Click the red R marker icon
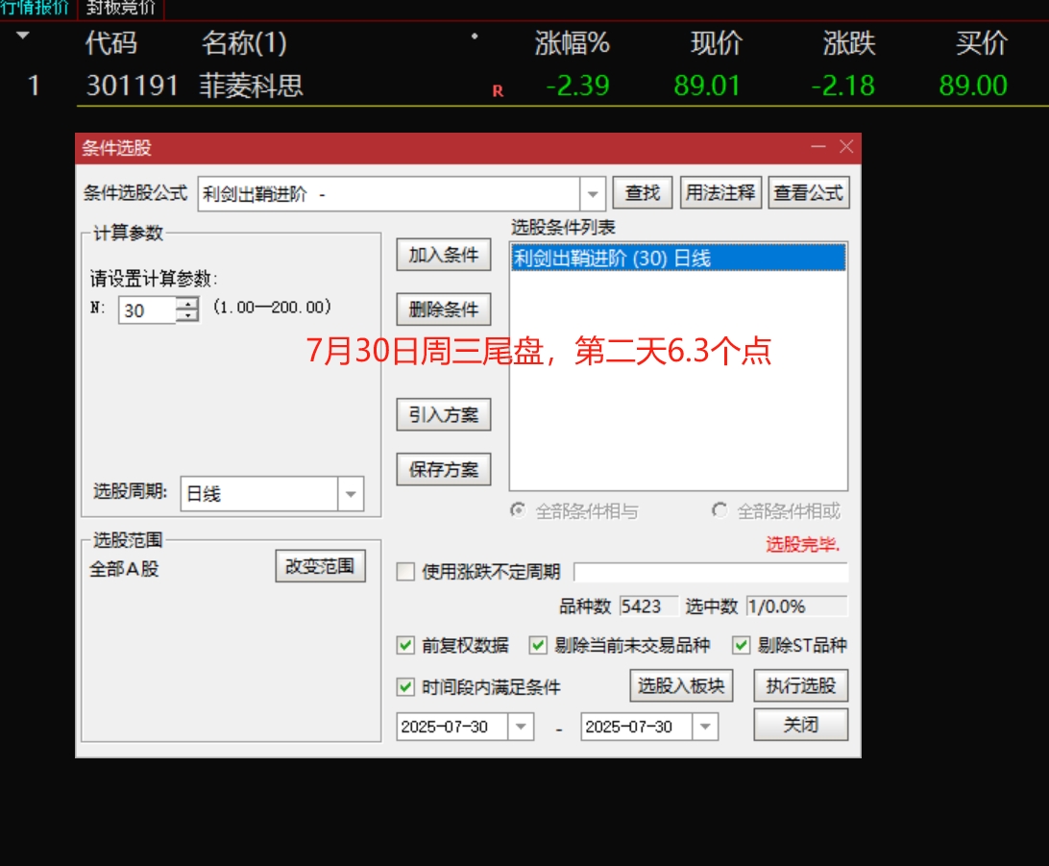The image size is (1049, 866). [498, 91]
